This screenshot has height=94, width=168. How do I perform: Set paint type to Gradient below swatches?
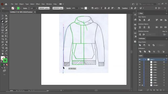[x=4, y=65]
